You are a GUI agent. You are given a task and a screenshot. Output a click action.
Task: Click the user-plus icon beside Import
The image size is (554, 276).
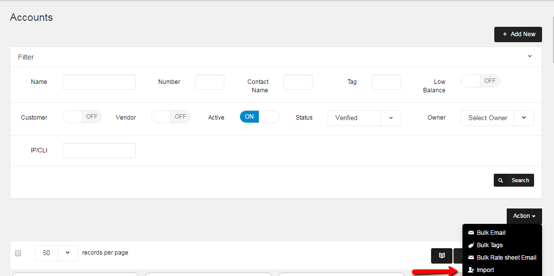471,270
